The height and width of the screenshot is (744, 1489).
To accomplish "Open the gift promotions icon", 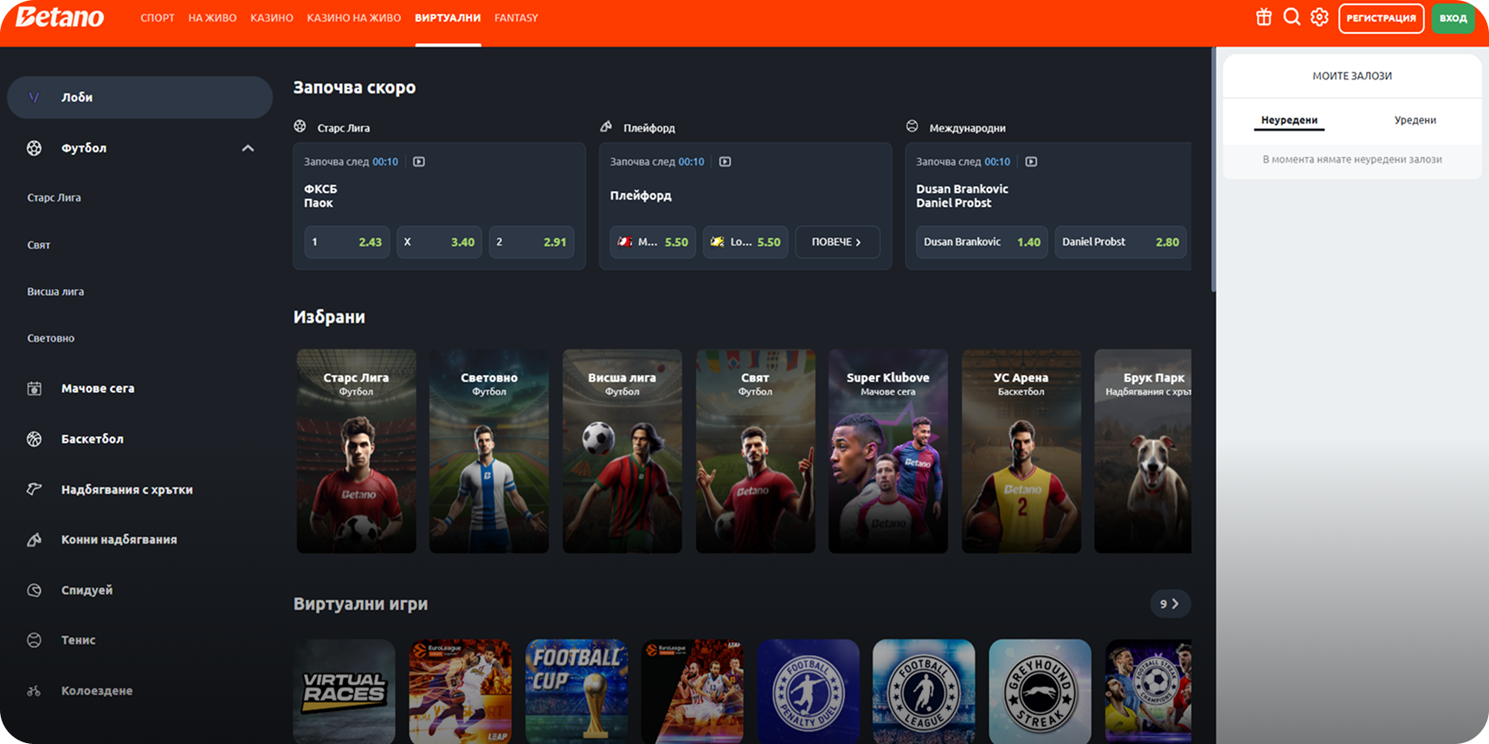I will pyautogui.click(x=1264, y=17).
